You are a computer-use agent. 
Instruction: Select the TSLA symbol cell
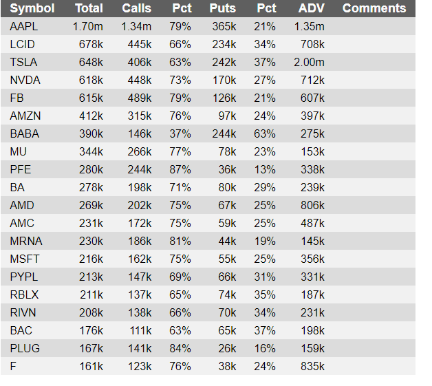point(24,62)
